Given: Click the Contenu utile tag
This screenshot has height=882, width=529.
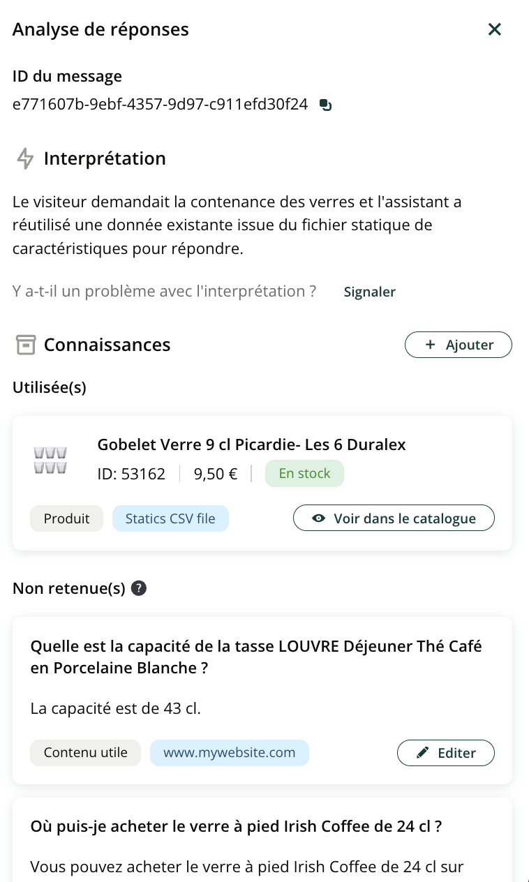Looking at the screenshot, I should [x=85, y=753].
